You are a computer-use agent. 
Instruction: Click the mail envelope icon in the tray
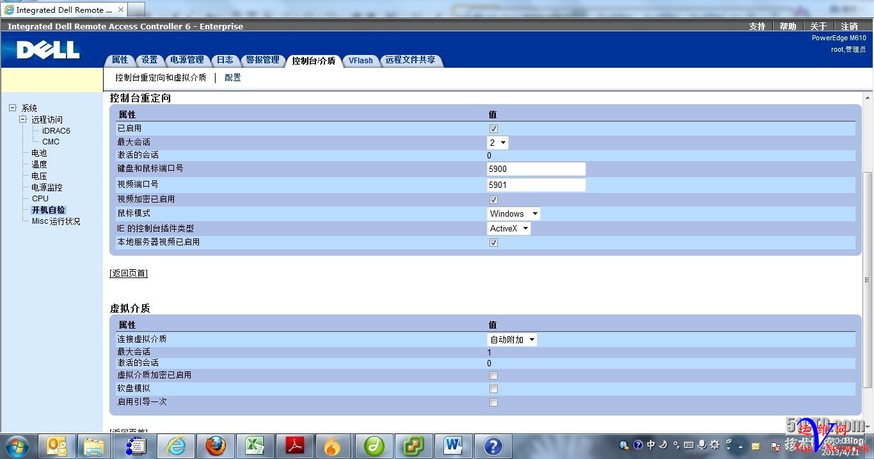(x=756, y=446)
